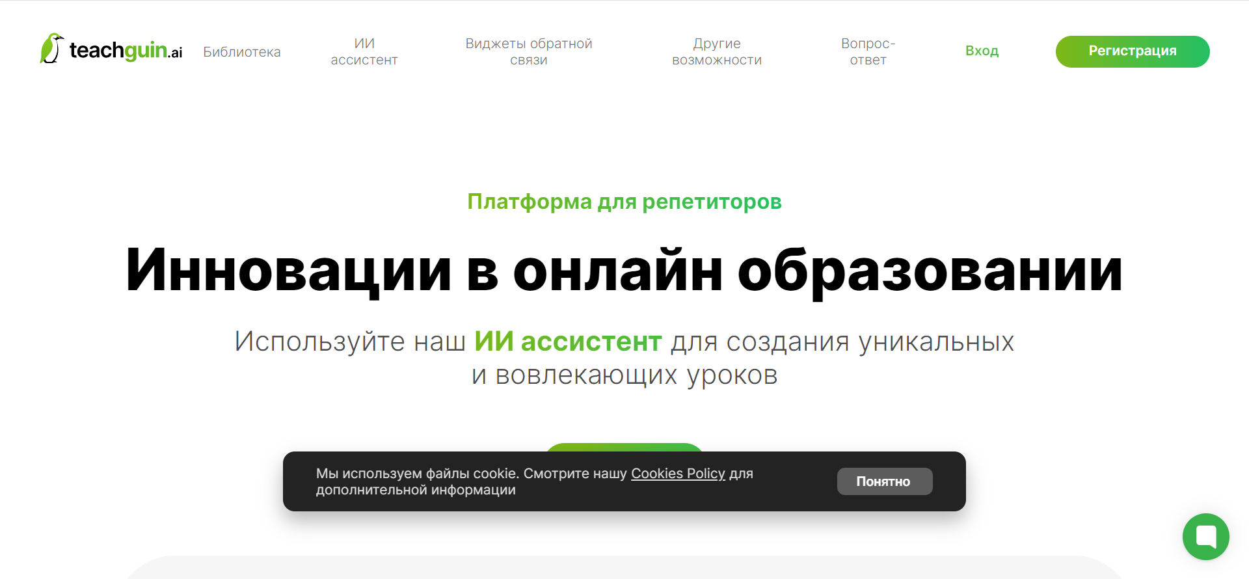Click the teachguin.ai wordmark

(x=126, y=51)
